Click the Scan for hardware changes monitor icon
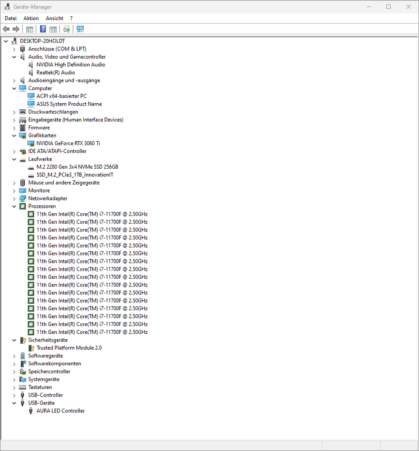The width and height of the screenshot is (419, 451). pyautogui.click(x=80, y=29)
